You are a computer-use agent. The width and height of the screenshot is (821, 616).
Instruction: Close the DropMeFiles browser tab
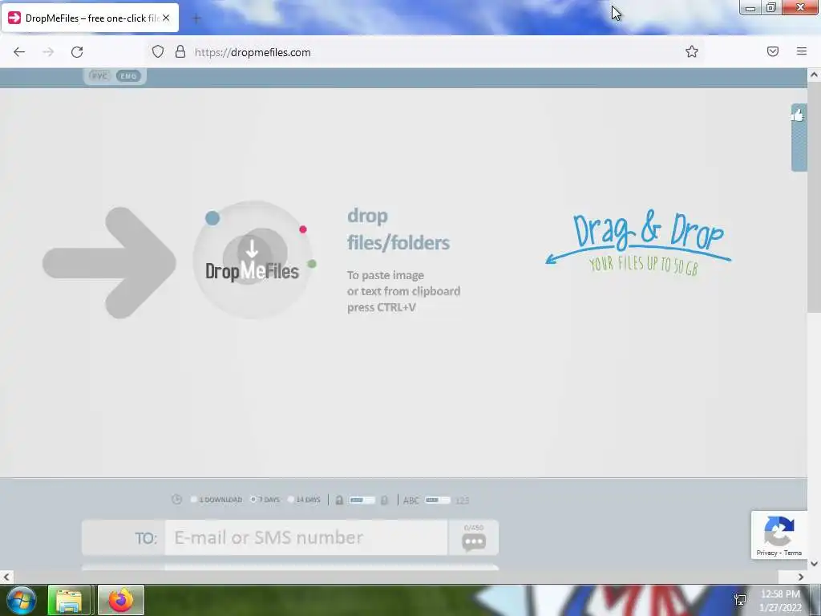(166, 18)
